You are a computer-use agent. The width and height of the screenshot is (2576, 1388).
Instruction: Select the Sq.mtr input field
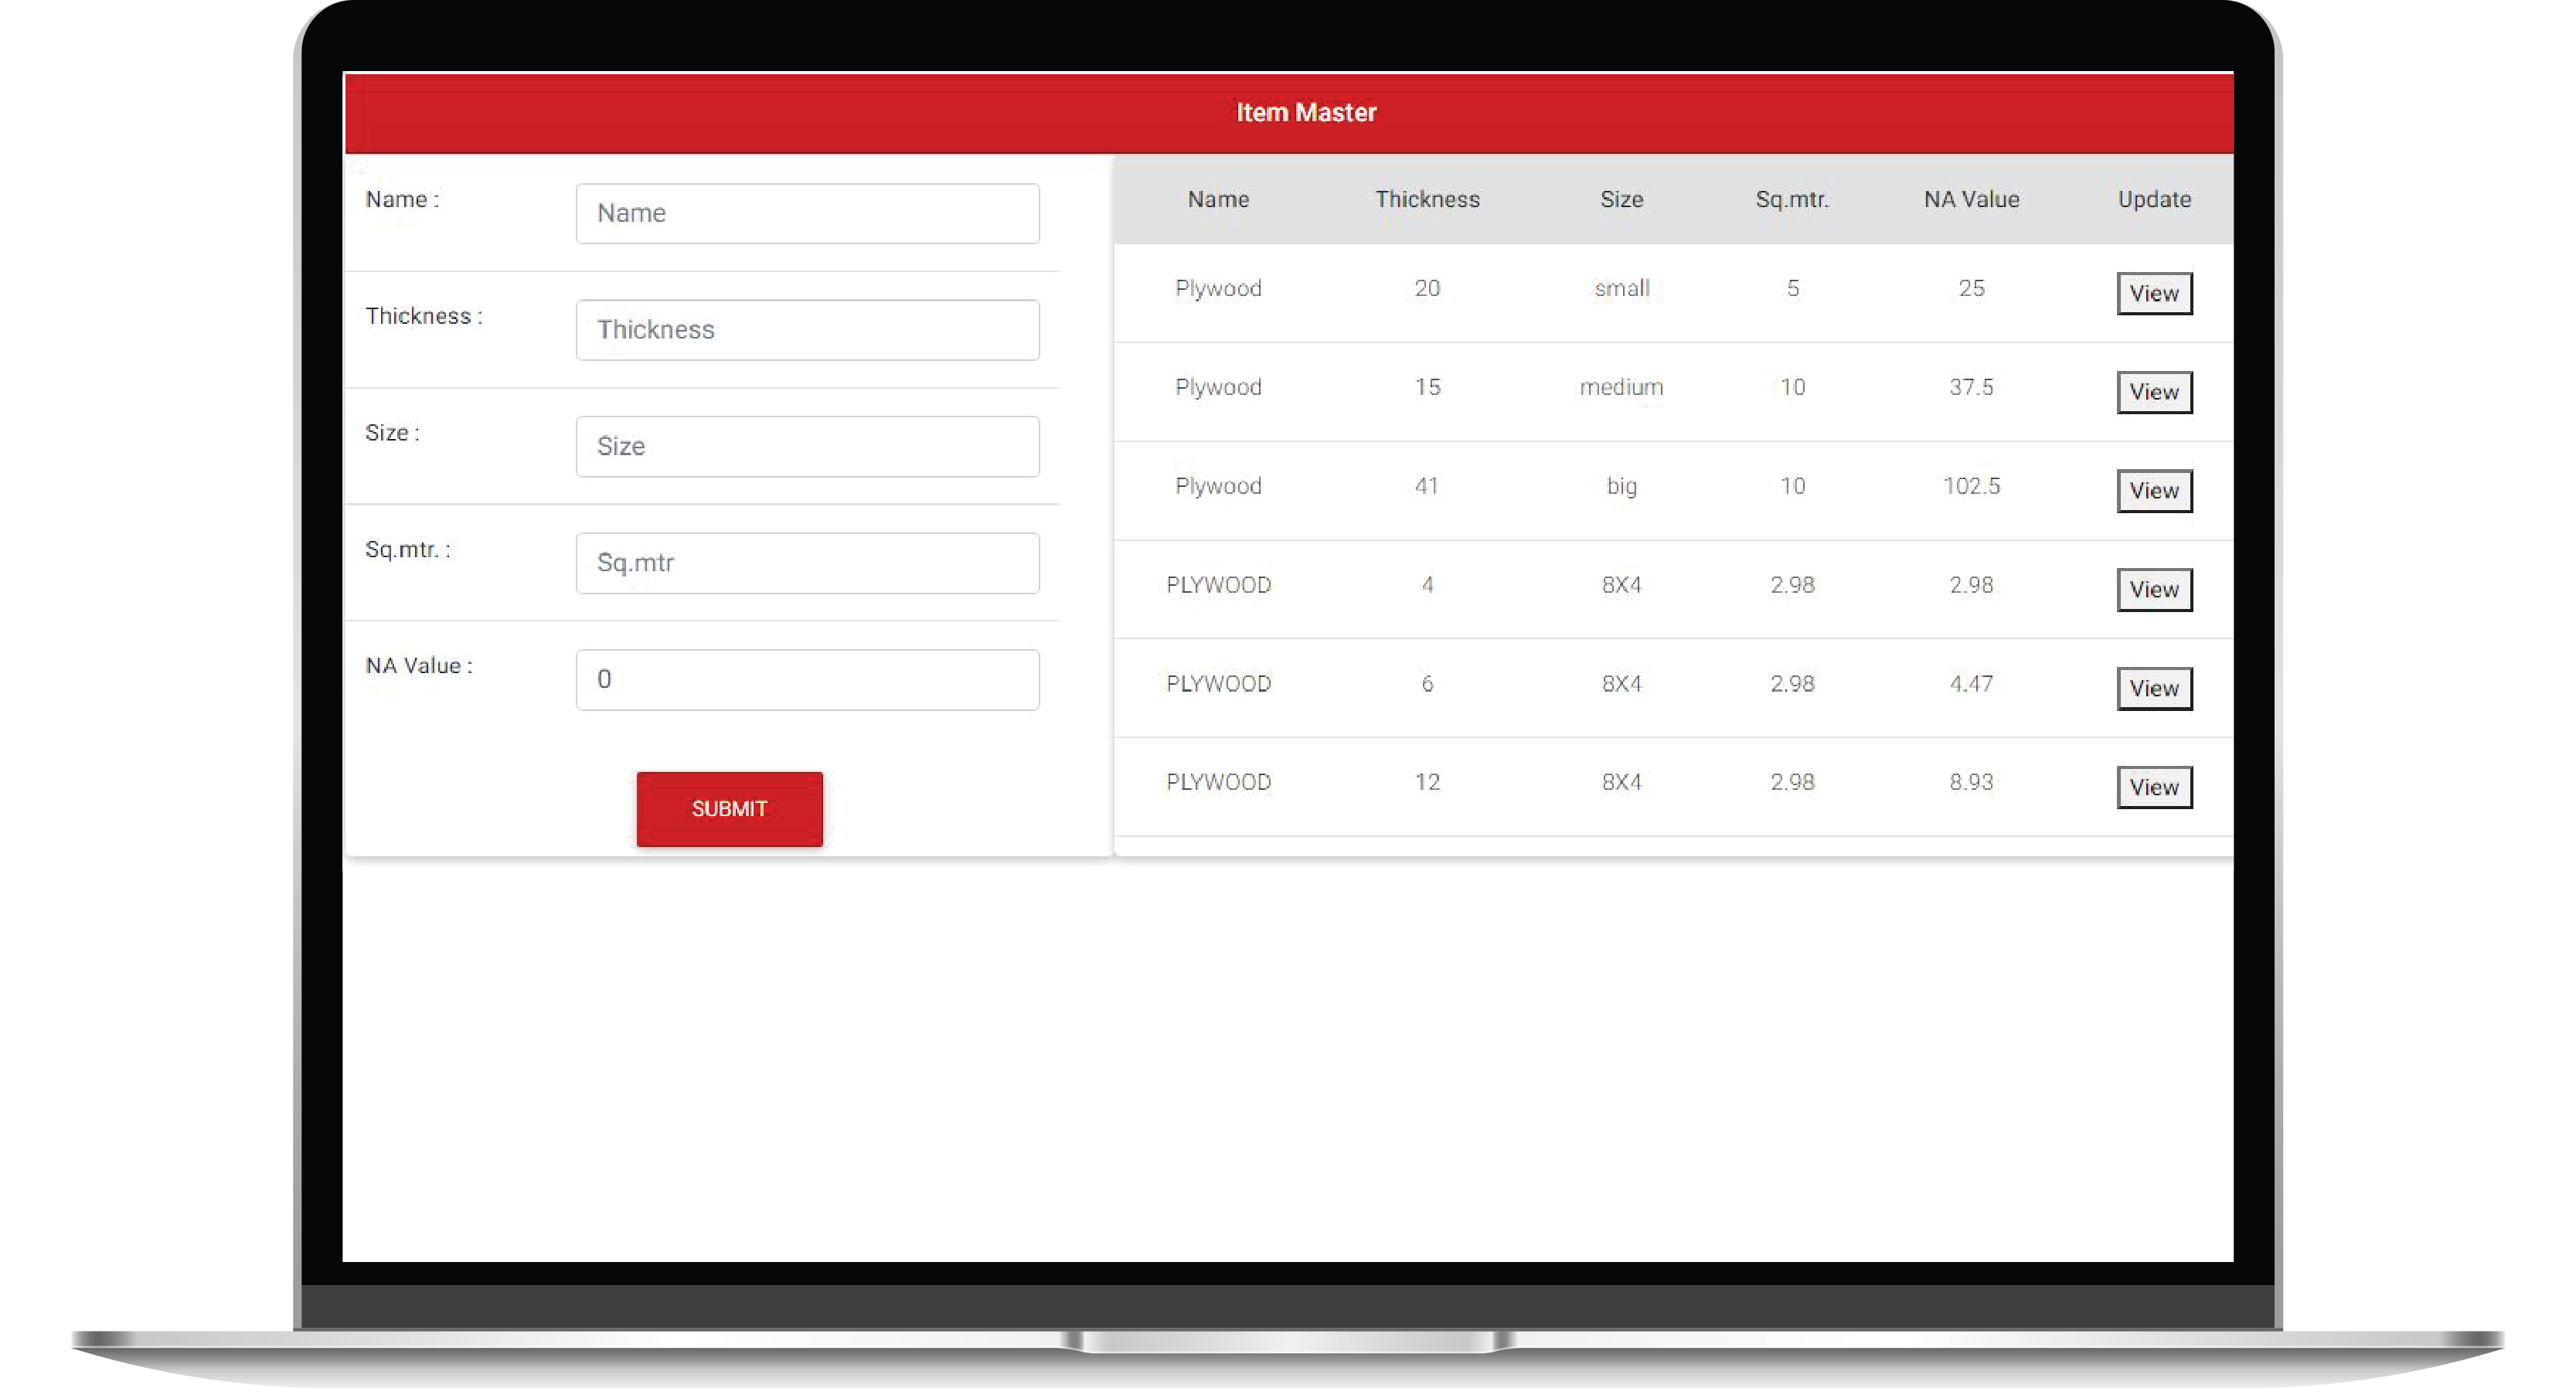click(x=807, y=563)
